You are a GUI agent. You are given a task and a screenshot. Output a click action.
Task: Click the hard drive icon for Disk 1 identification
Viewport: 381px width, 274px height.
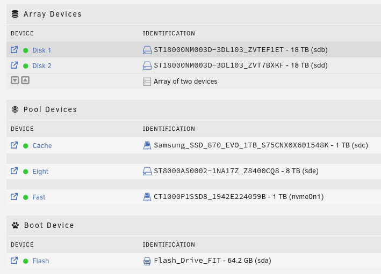(147, 50)
